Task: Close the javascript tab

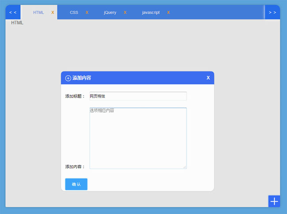Action: (x=168, y=12)
